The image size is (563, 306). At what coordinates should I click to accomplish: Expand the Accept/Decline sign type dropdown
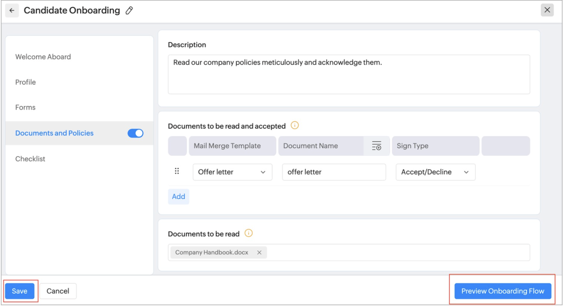pyautogui.click(x=435, y=172)
